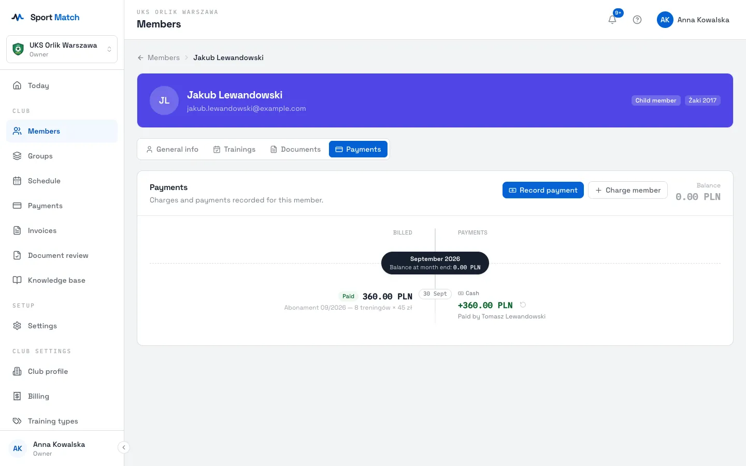Switch to the Trainings tab
This screenshot has height=466, width=746.
click(235, 149)
